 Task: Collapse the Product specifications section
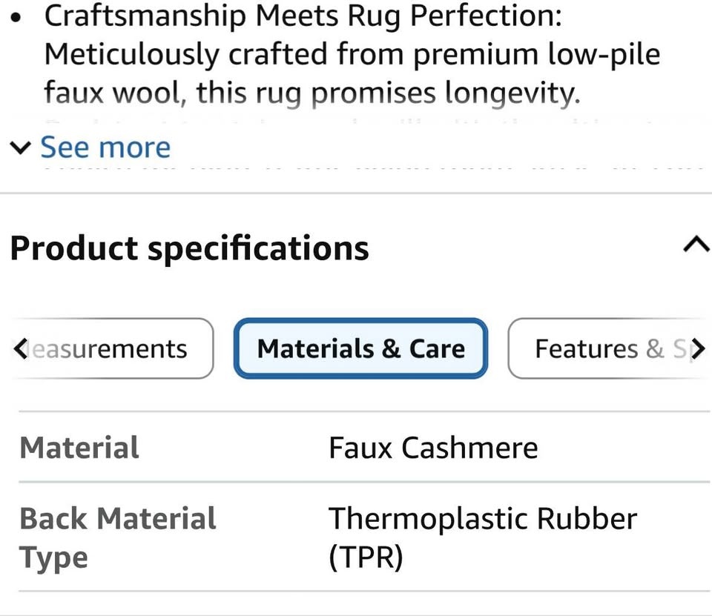point(695,245)
